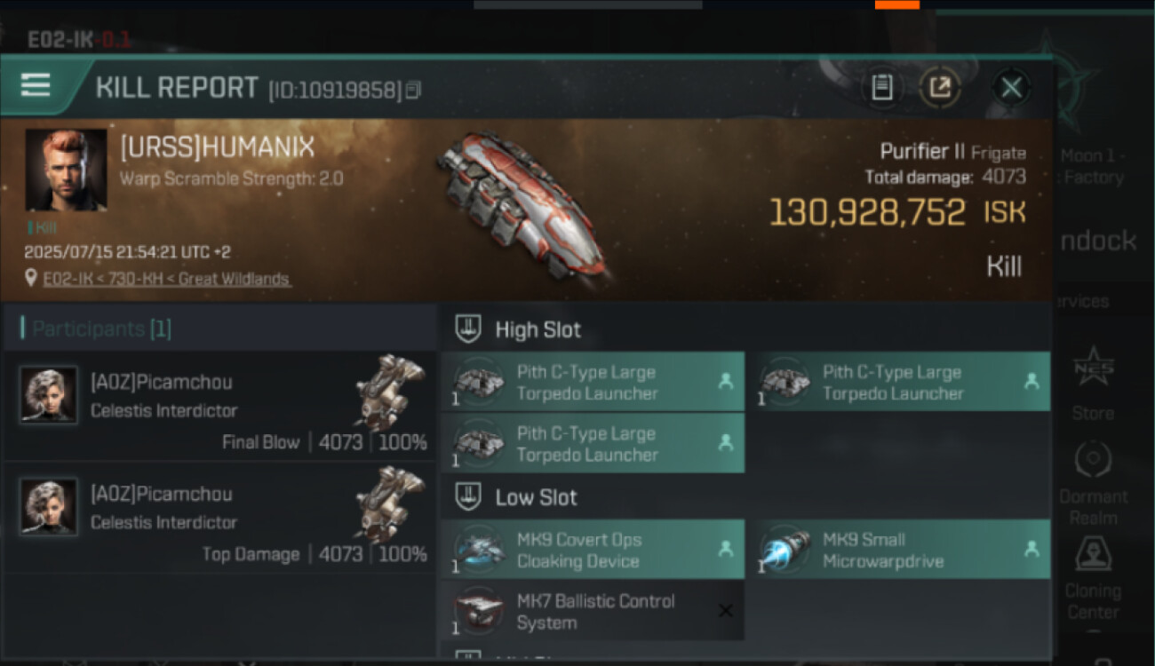Open the hamburger menu beside Kill Report
This screenshot has width=1155, height=666.
point(36,86)
